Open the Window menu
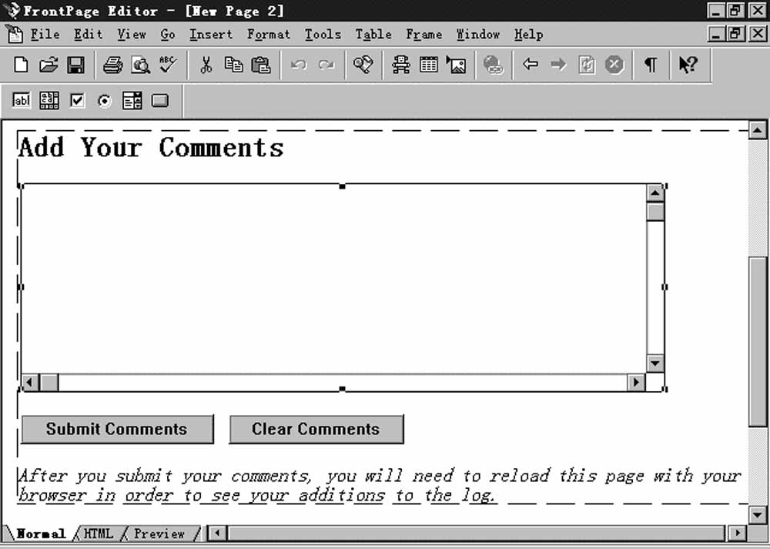This screenshot has width=770, height=549. (478, 35)
